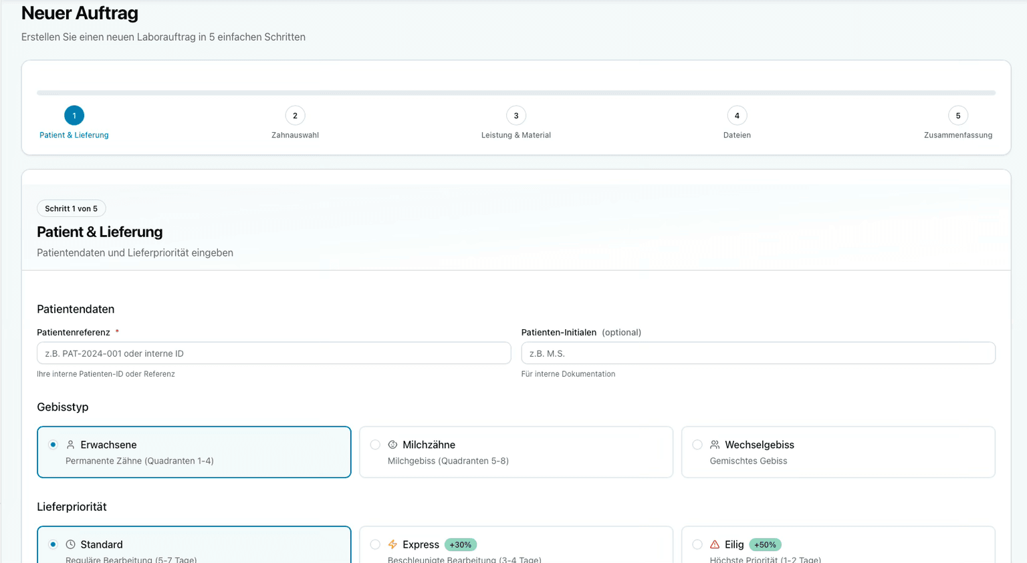Viewport: 1027px width, 563px height.
Task: Go to step 2 Zahnauswahl
Action: click(x=295, y=116)
